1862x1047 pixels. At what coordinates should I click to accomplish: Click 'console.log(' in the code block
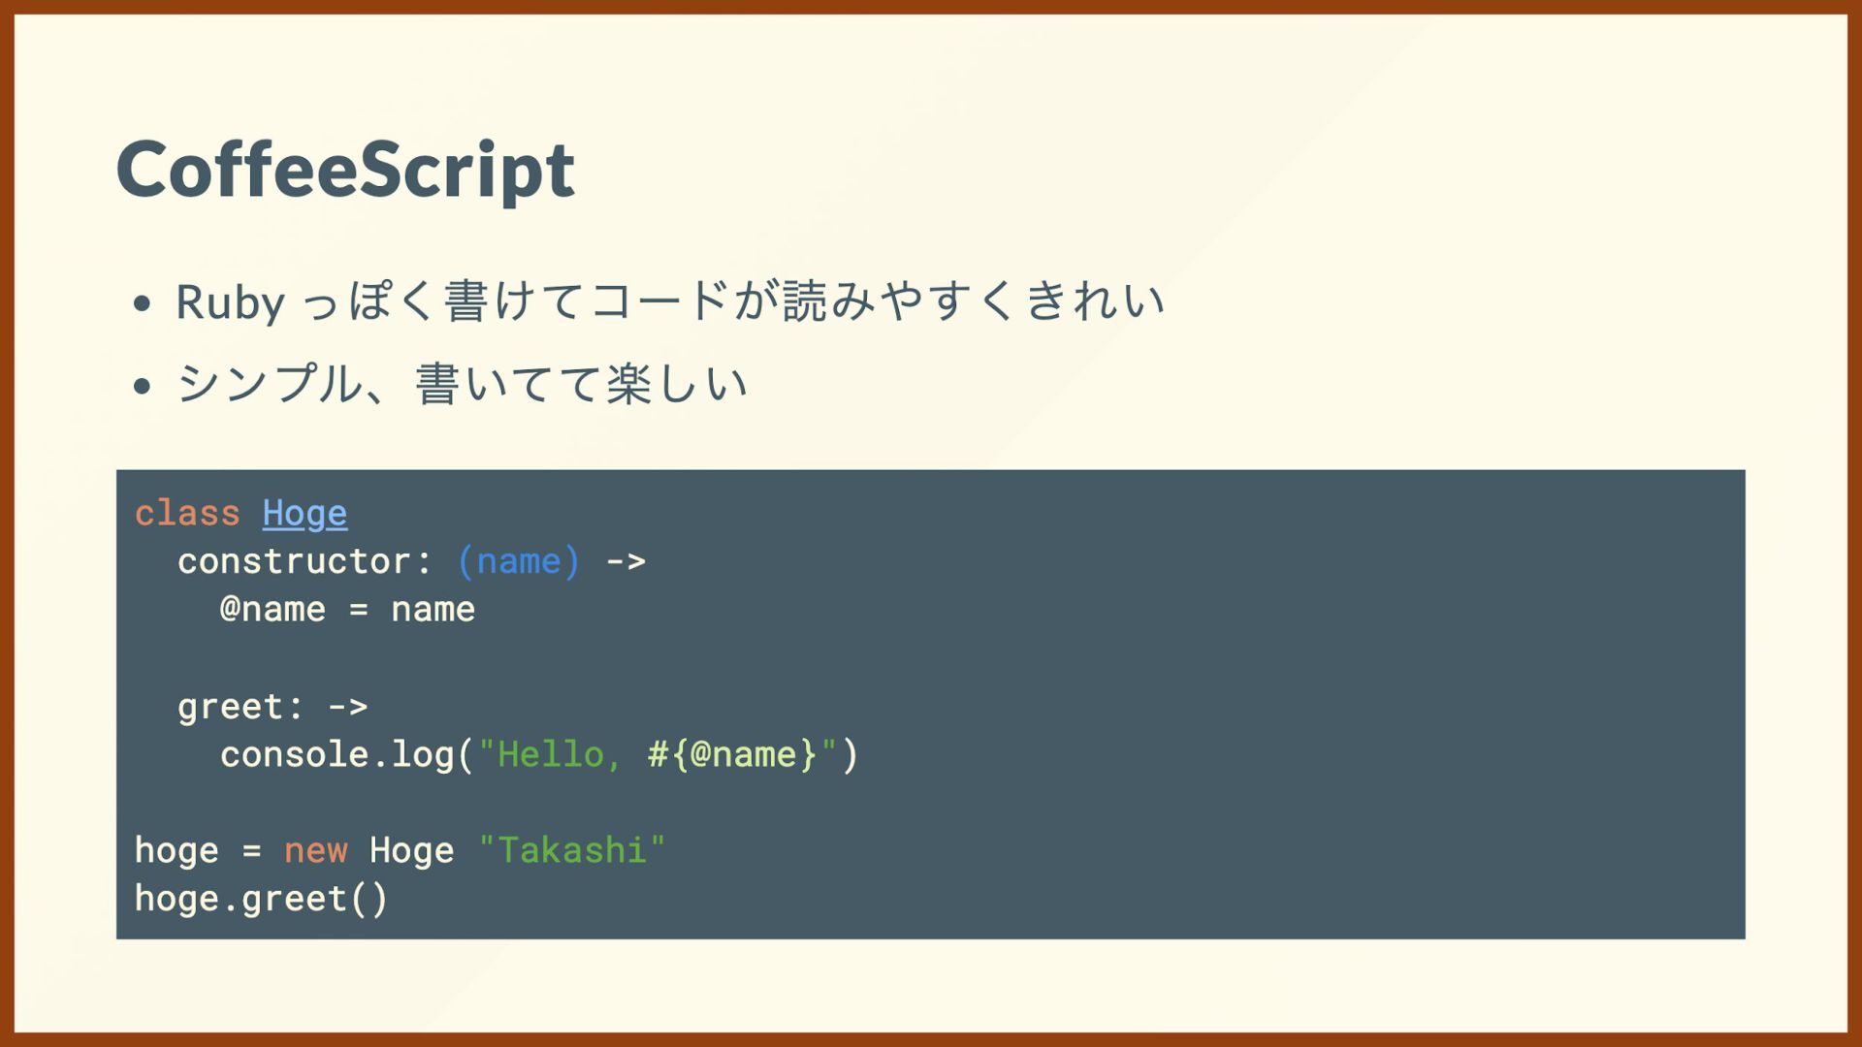coord(347,755)
